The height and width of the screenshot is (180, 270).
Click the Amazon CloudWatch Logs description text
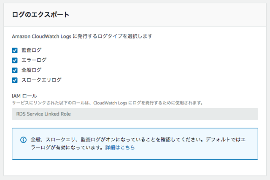coord(82,36)
